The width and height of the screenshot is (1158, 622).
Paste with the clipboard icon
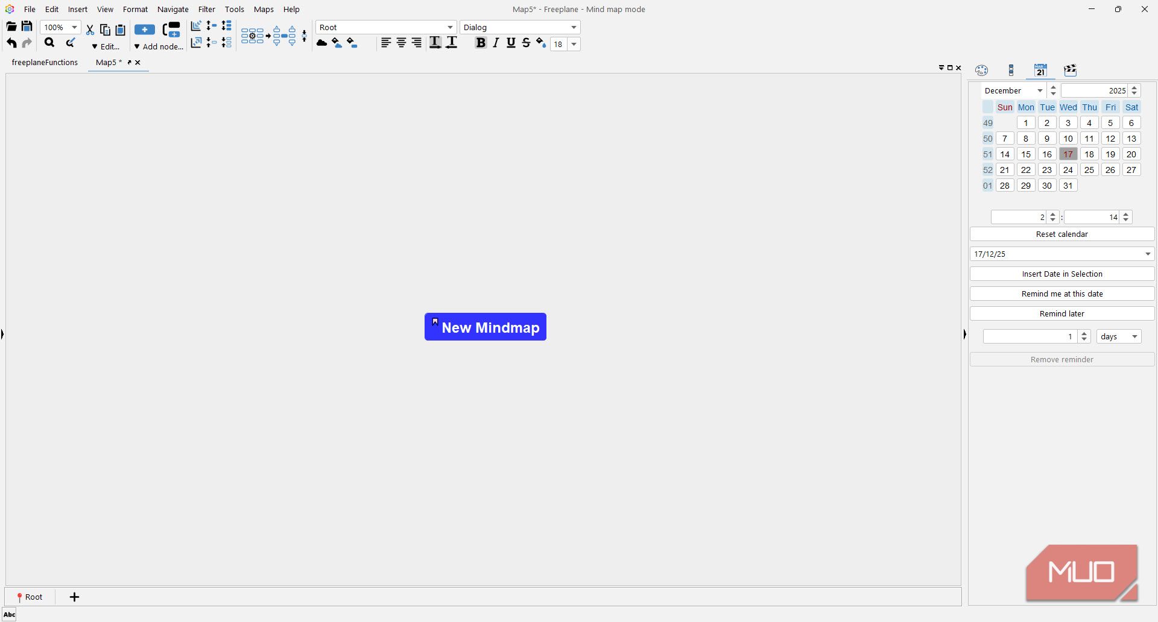(x=120, y=30)
